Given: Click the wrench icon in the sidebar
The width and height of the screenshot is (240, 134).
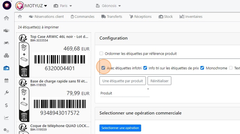Looking at the screenshot, I should pos(6,93).
